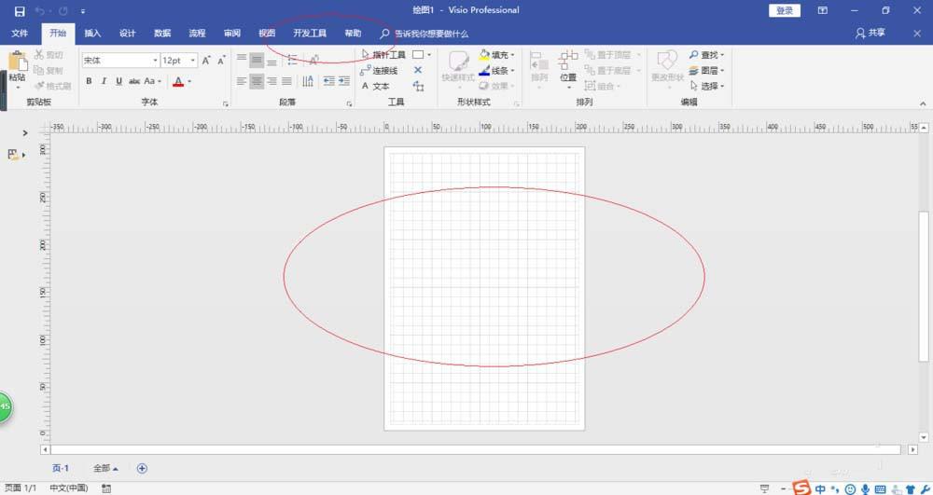Center text horizontally in paragraph group
Image resolution: width=933 pixels, height=495 pixels.
[257, 81]
